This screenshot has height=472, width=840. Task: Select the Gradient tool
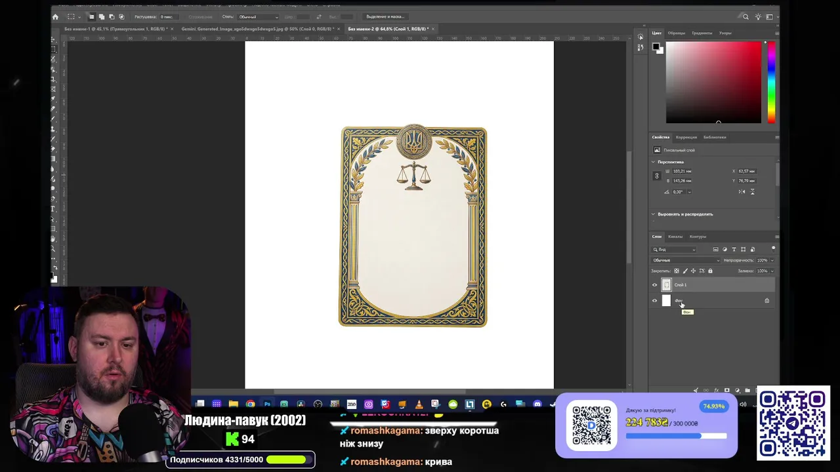pyautogui.click(x=53, y=159)
